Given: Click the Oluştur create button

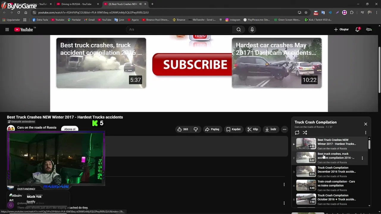Looking at the screenshot, I should [341, 29].
